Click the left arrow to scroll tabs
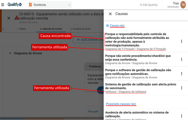The image size is (188, 120). click(3, 29)
